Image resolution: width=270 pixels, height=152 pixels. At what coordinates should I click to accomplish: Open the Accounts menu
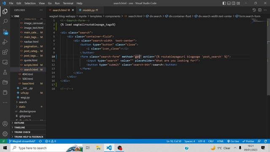coord(5,124)
